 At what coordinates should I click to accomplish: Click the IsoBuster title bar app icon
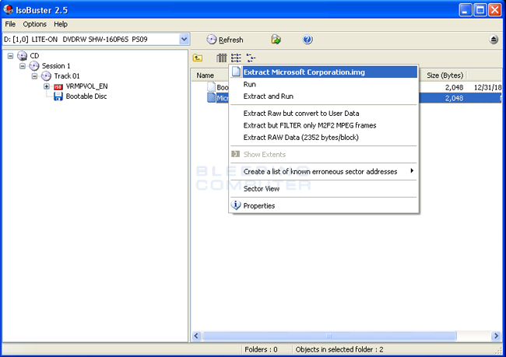point(8,9)
